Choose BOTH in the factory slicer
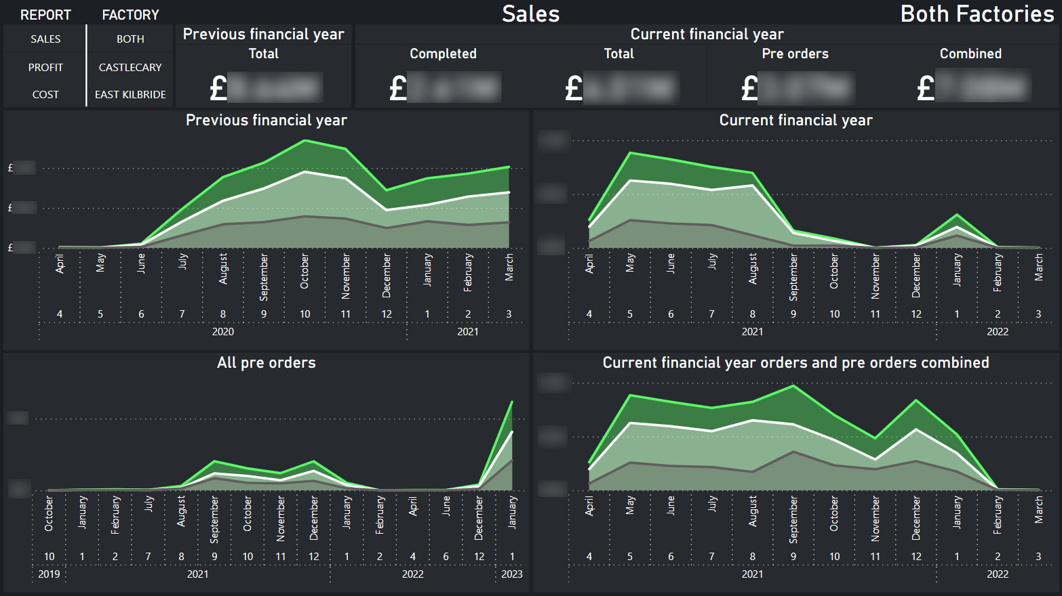 click(x=130, y=39)
